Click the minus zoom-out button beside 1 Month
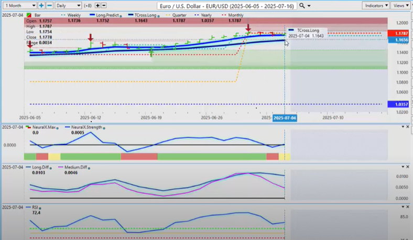This screenshot has width=413, height=240. 49,6
